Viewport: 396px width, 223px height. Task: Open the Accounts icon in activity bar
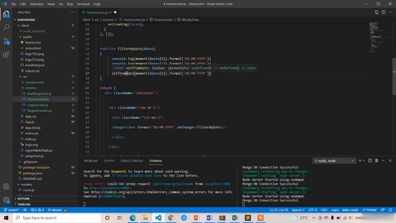tap(6, 186)
